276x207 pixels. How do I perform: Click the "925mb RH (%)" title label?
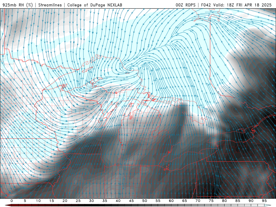coord(18,5)
